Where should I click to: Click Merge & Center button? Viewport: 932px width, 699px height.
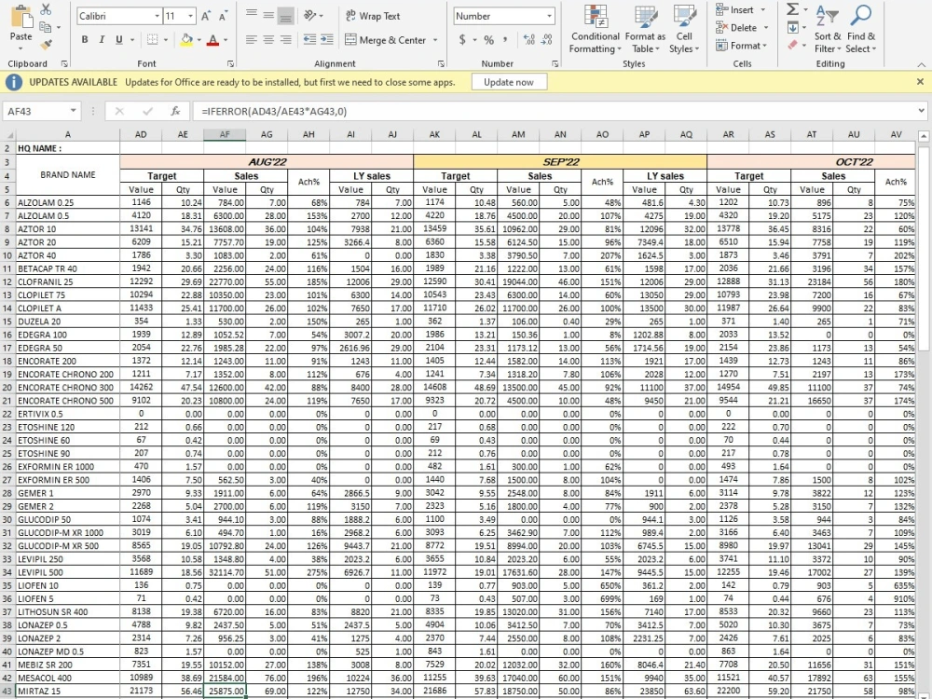[386, 40]
